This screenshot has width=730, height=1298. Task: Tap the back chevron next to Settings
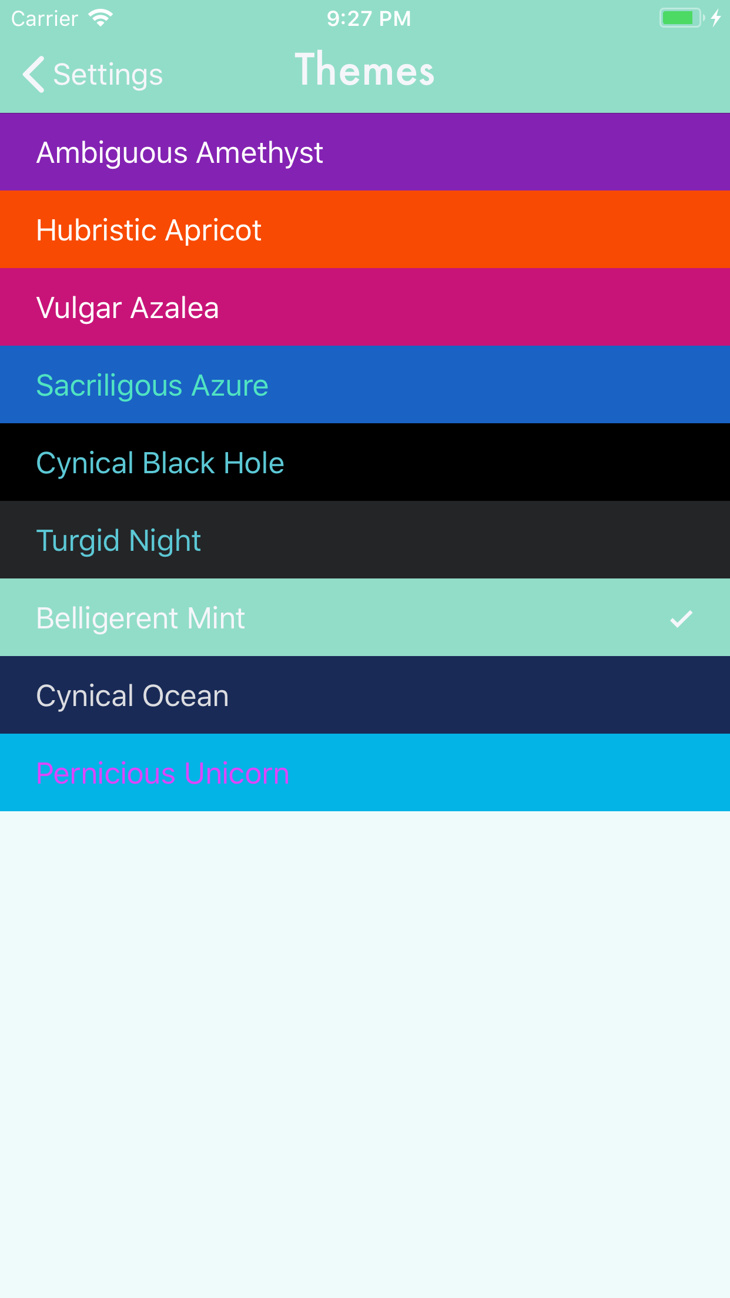[32, 74]
